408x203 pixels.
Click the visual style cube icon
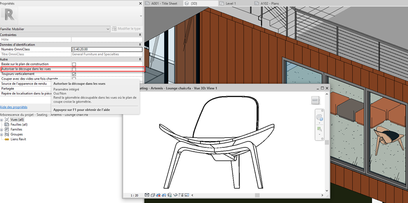click(x=153, y=195)
